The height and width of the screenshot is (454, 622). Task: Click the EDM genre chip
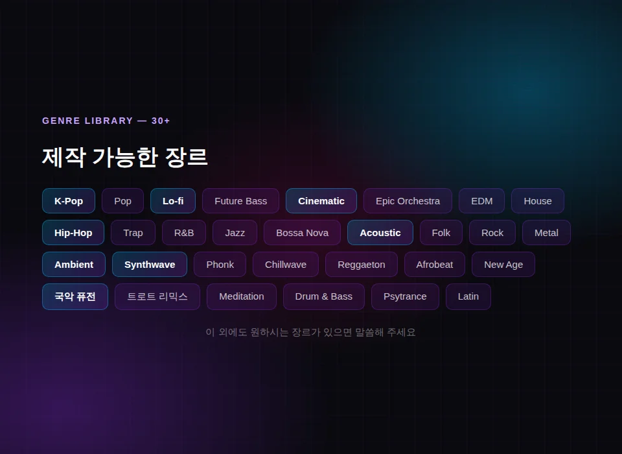coord(481,201)
